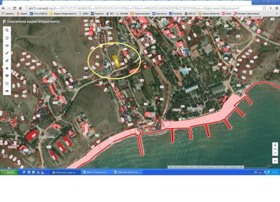Go to the browser home page

click(20, 8)
